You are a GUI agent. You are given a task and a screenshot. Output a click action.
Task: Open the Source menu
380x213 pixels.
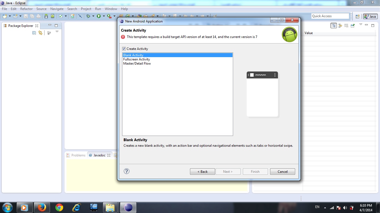coord(41,9)
